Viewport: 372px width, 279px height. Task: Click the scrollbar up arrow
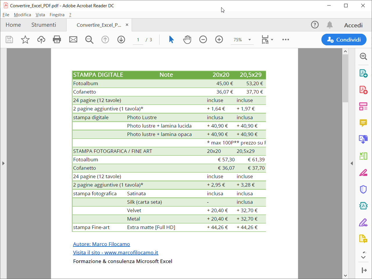pos(345,51)
